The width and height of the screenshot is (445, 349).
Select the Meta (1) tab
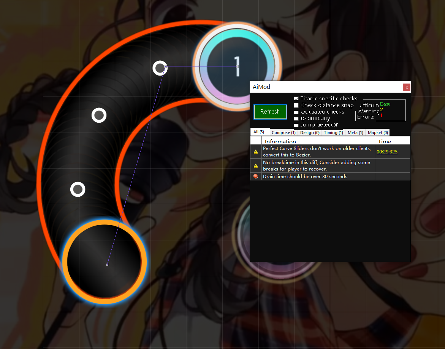click(355, 133)
